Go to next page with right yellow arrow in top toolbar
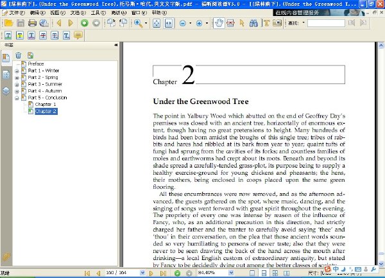This screenshot has width=385, height=278. tap(71, 23)
